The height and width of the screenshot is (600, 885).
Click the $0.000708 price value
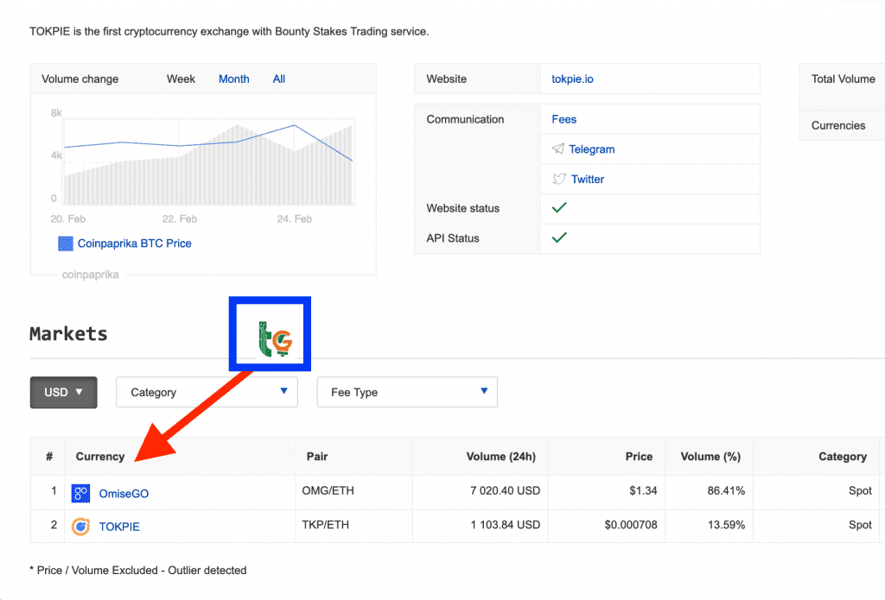pyautogui.click(x=630, y=524)
